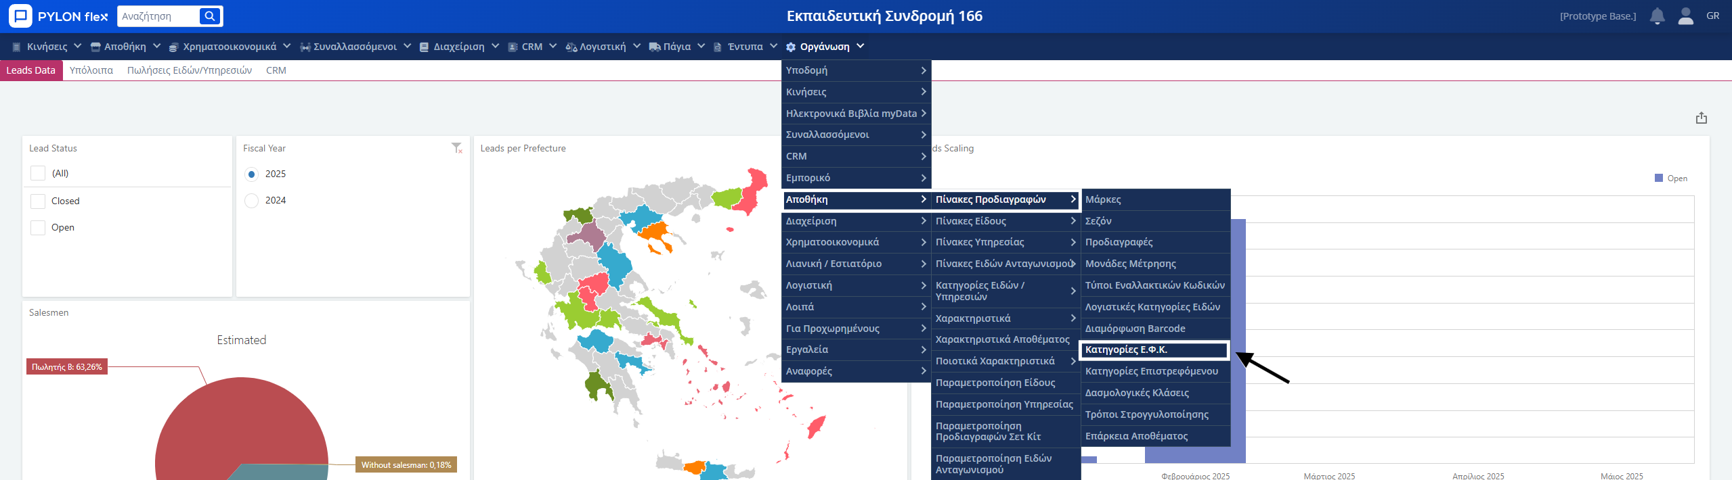Click the Αποθήκη warehouse icon in top bar
1732x480 pixels.
[x=95, y=47]
